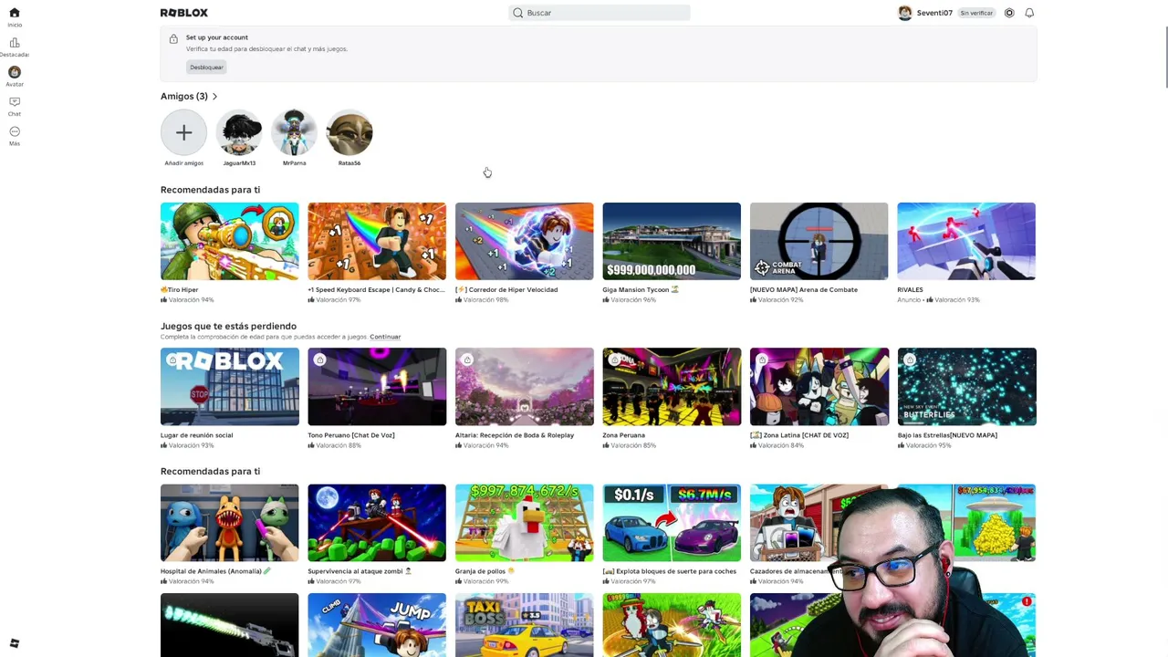The width and height of the screenshot is (1168, 657).
Task: Open the +1 Speed Keyboard Escape thumbnail
Action: pos(377,241)
